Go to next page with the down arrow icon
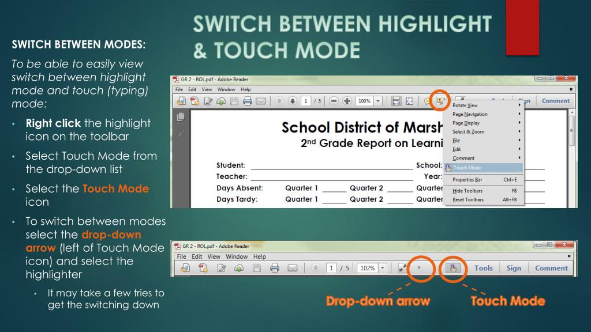Screen dimensions: 591x332 [x=293, y=101]
